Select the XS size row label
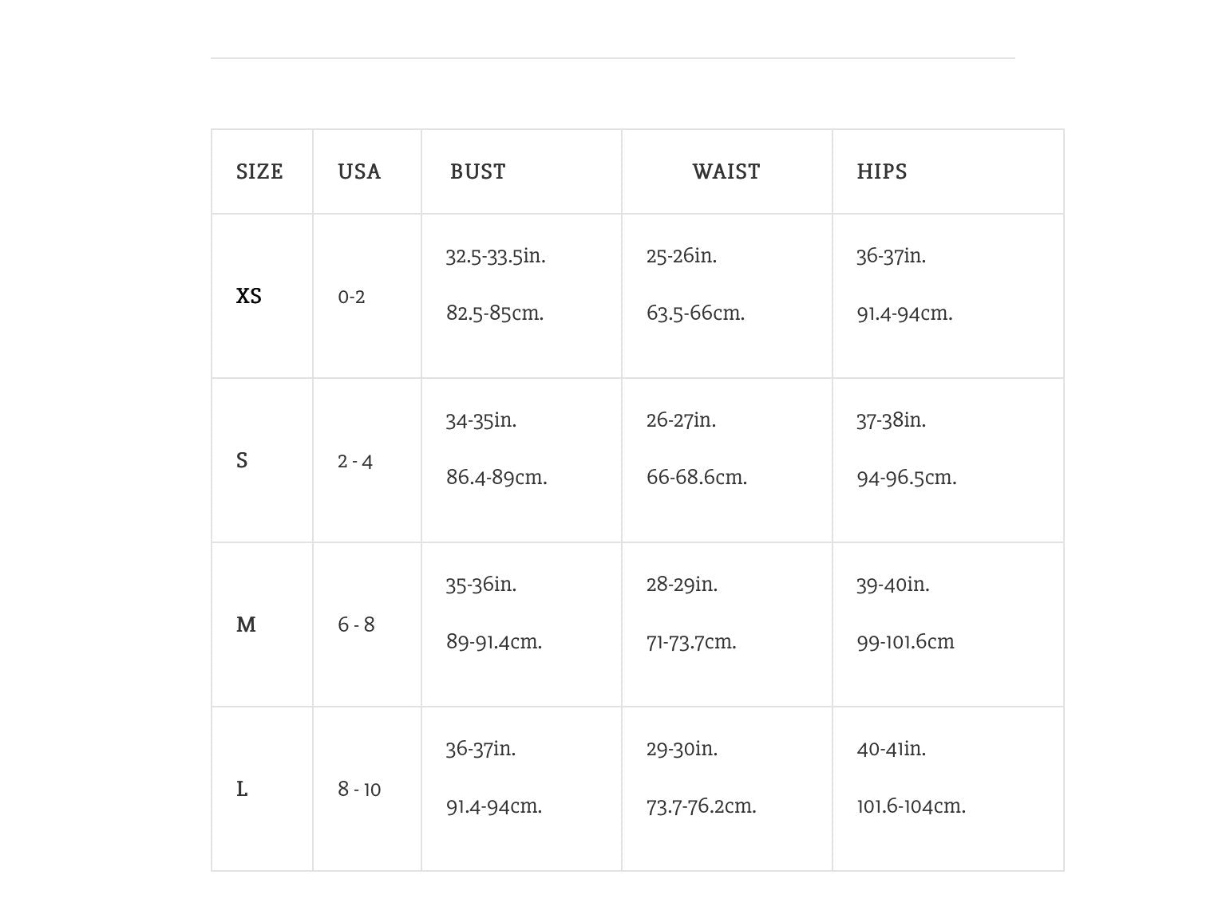1226x918 pixels. pyautogui.click(x=249, y=296)
